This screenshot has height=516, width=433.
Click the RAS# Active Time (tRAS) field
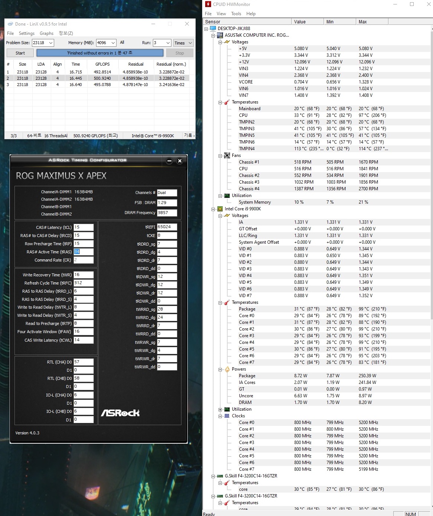pyautogui.click(x=83, y=252)
